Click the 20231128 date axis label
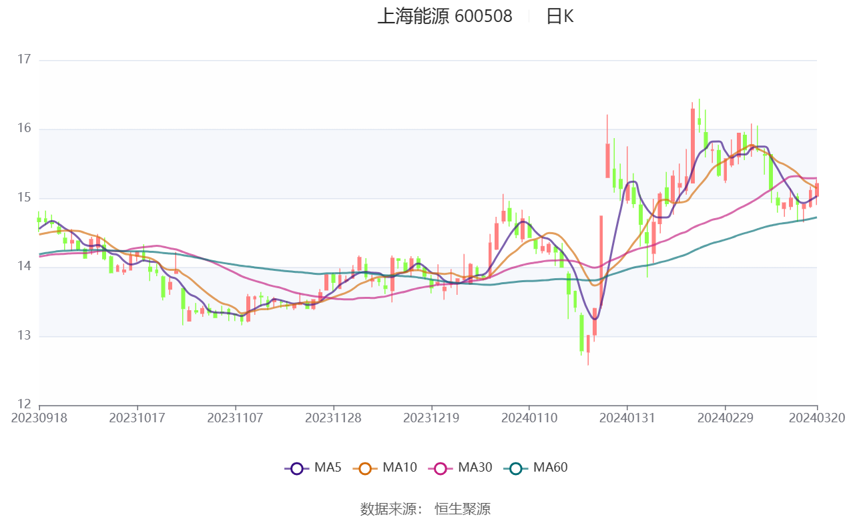This screenshot has height=517, width=851. [x=334, y=418]
